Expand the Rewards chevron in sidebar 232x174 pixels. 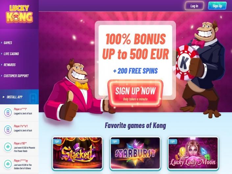pos(1,65)
